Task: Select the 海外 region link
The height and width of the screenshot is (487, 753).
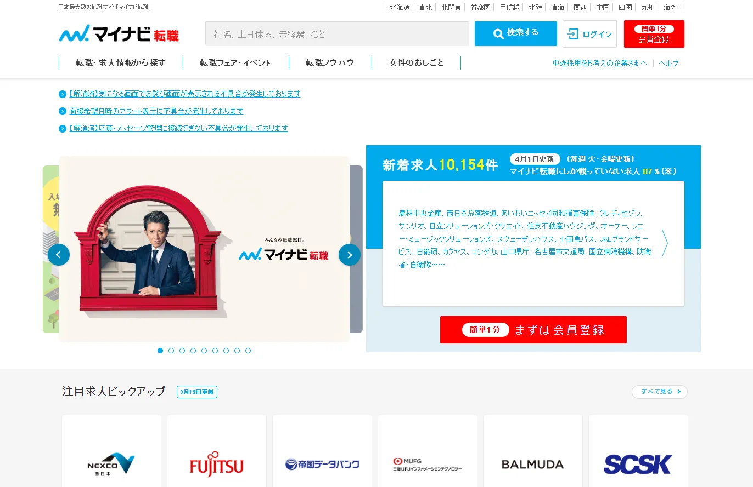Action: (x=670, y=8)
